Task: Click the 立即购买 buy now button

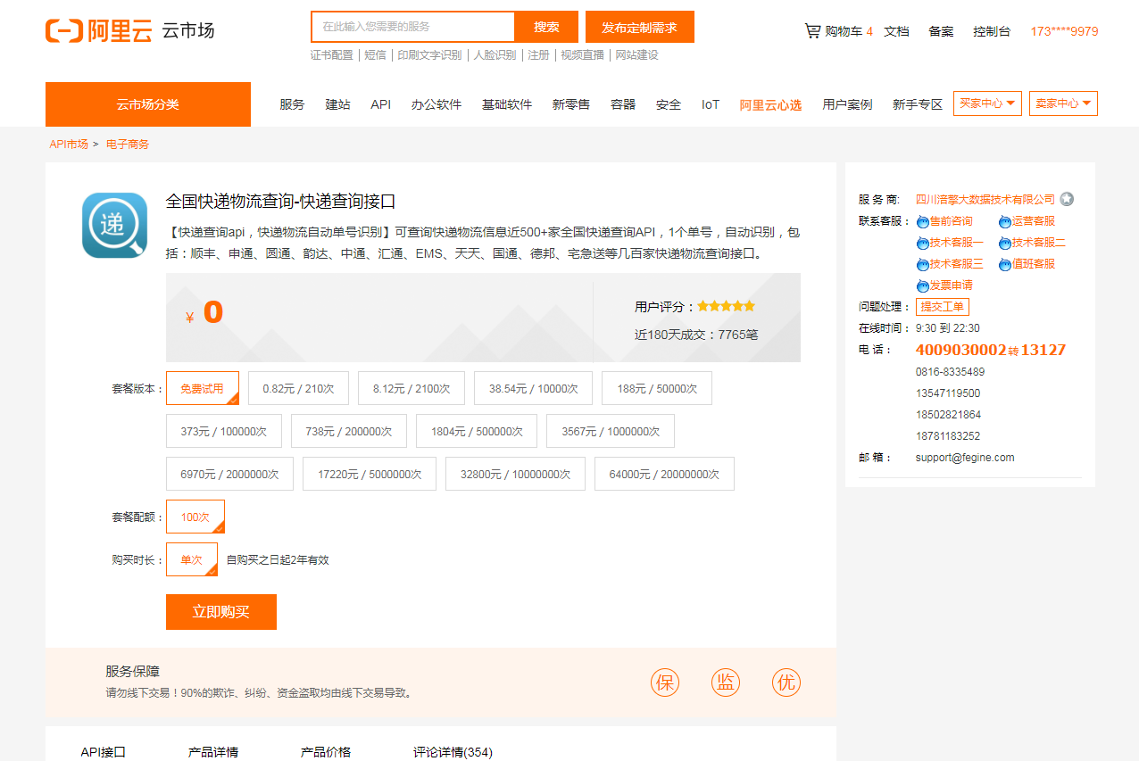Action: tap(221, 612)
